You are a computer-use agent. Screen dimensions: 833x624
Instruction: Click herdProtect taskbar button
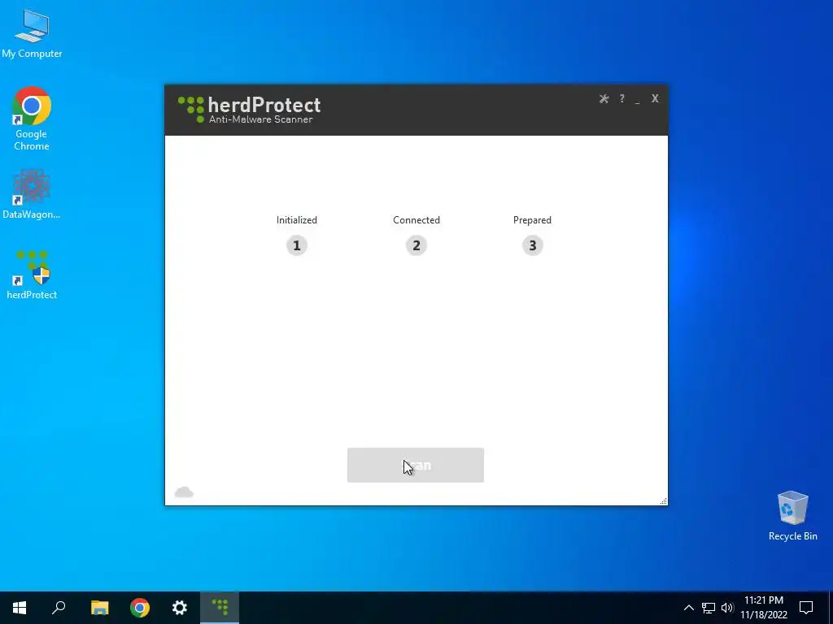click(x=220, y=608)
